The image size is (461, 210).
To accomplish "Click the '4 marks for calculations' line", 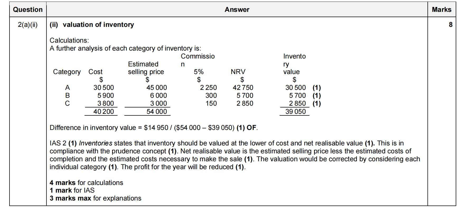I will point(86,183).
